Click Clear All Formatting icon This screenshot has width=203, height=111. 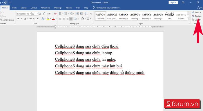[x=55, y=14]
